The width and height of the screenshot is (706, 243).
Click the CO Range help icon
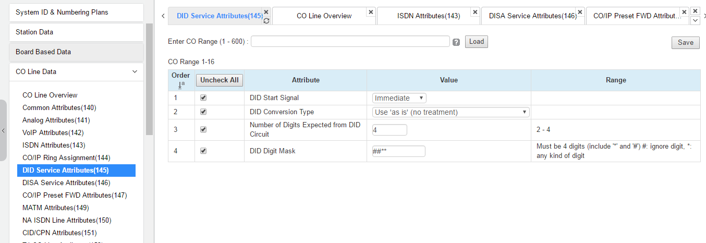pyautogui.click(x=456, y=42)
